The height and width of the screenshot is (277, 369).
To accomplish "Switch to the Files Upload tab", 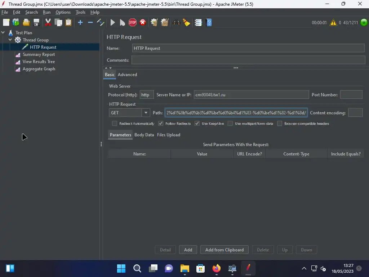I will click(169, 135).
